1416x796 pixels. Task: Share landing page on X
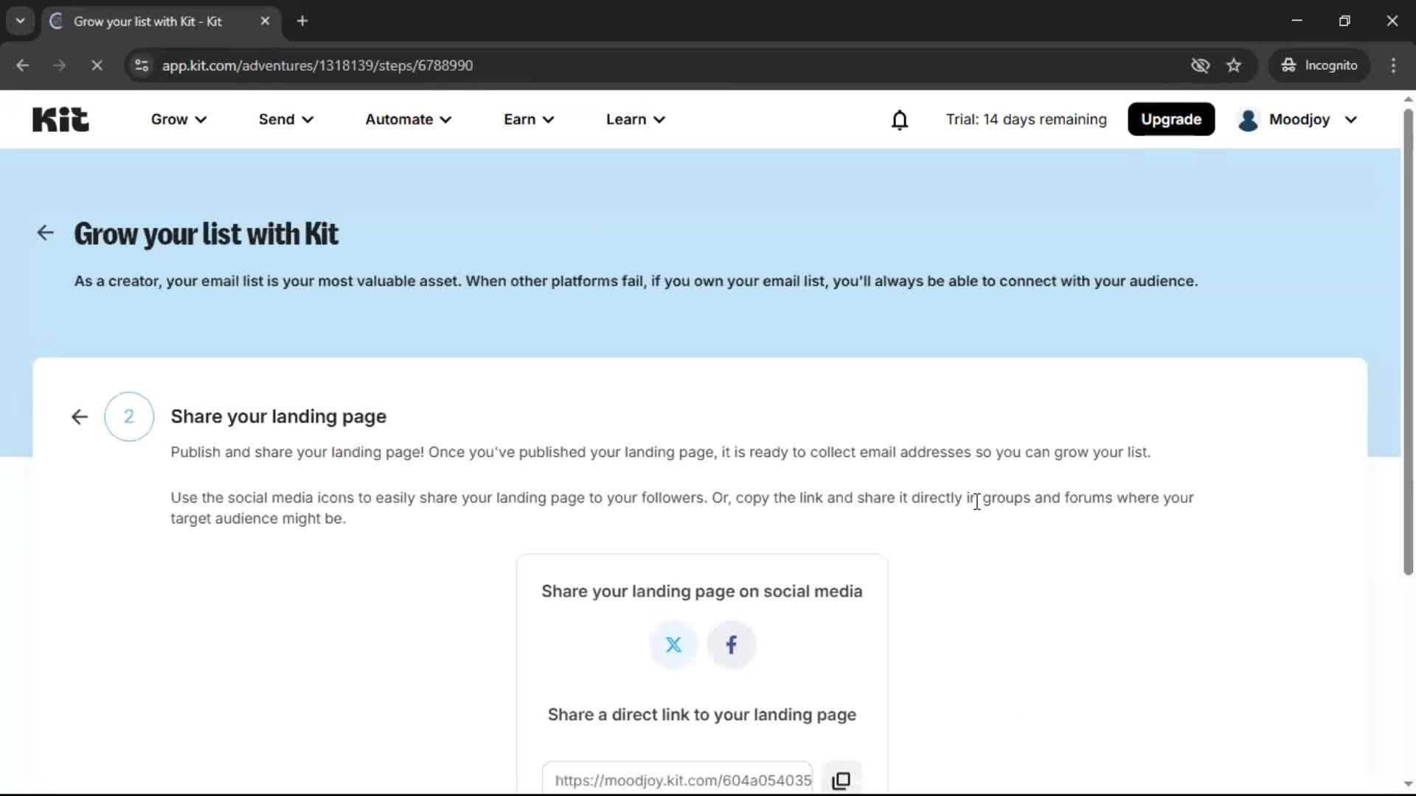click(673, 644)
